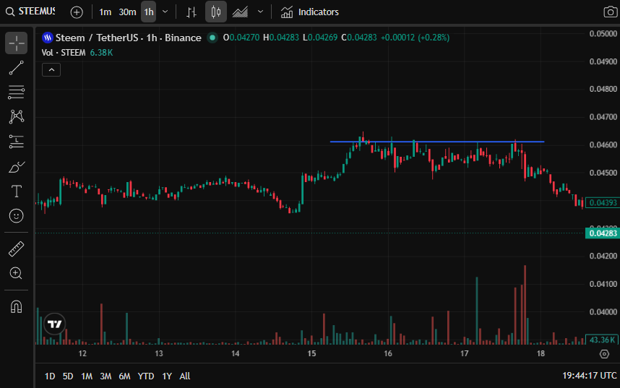Click the Steem coin logo
The width and height of the screenshot is (620, 388).
tap(48, 38)
